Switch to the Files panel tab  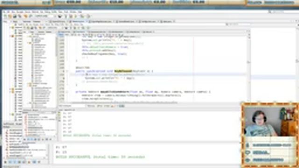click(x=15, y=21)
